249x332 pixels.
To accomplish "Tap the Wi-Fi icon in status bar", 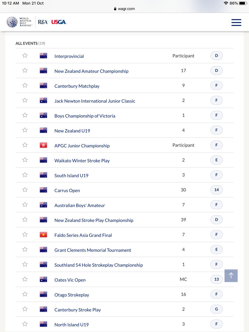I will click(226, 3).
